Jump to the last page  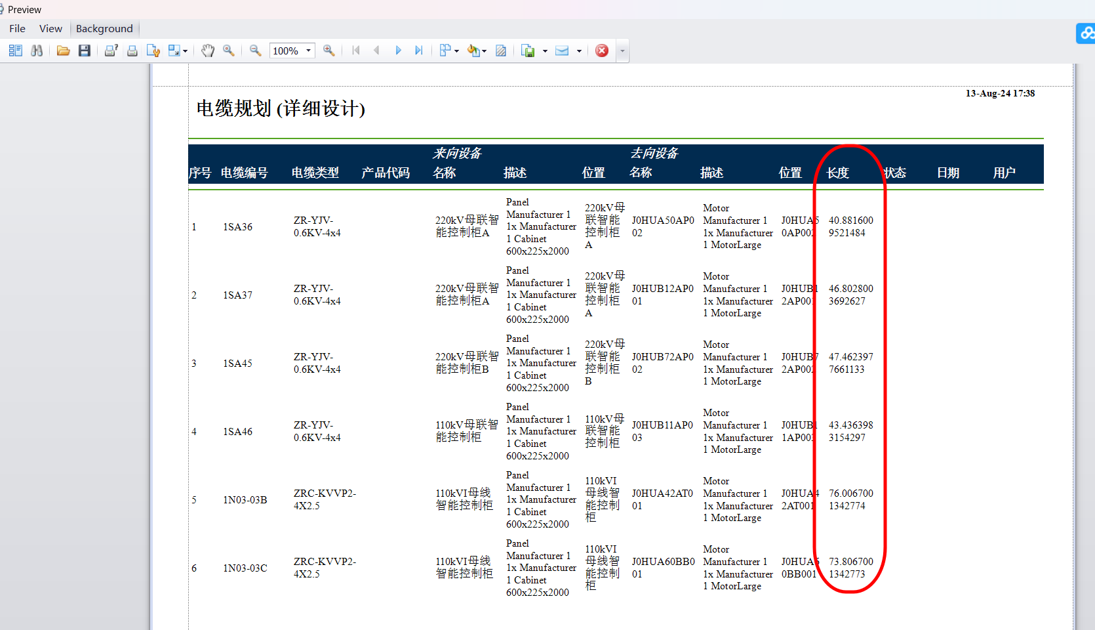click(x=419, y=51)
